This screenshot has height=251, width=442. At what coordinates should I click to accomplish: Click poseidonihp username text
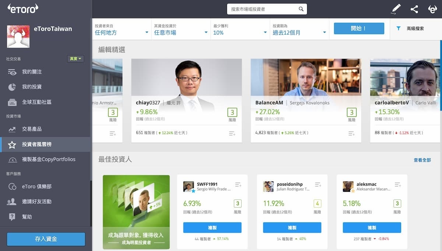[290, 184]
